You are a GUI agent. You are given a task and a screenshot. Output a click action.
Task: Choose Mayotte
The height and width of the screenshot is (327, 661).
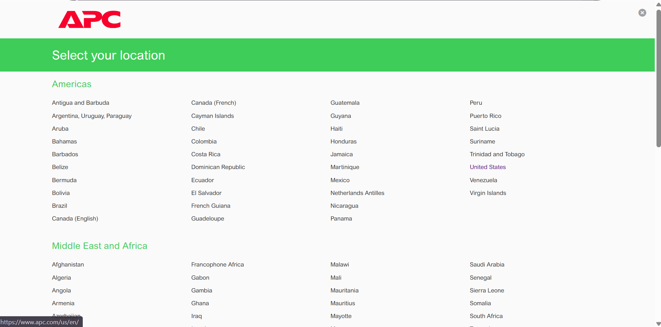click(x=341, y=316)
